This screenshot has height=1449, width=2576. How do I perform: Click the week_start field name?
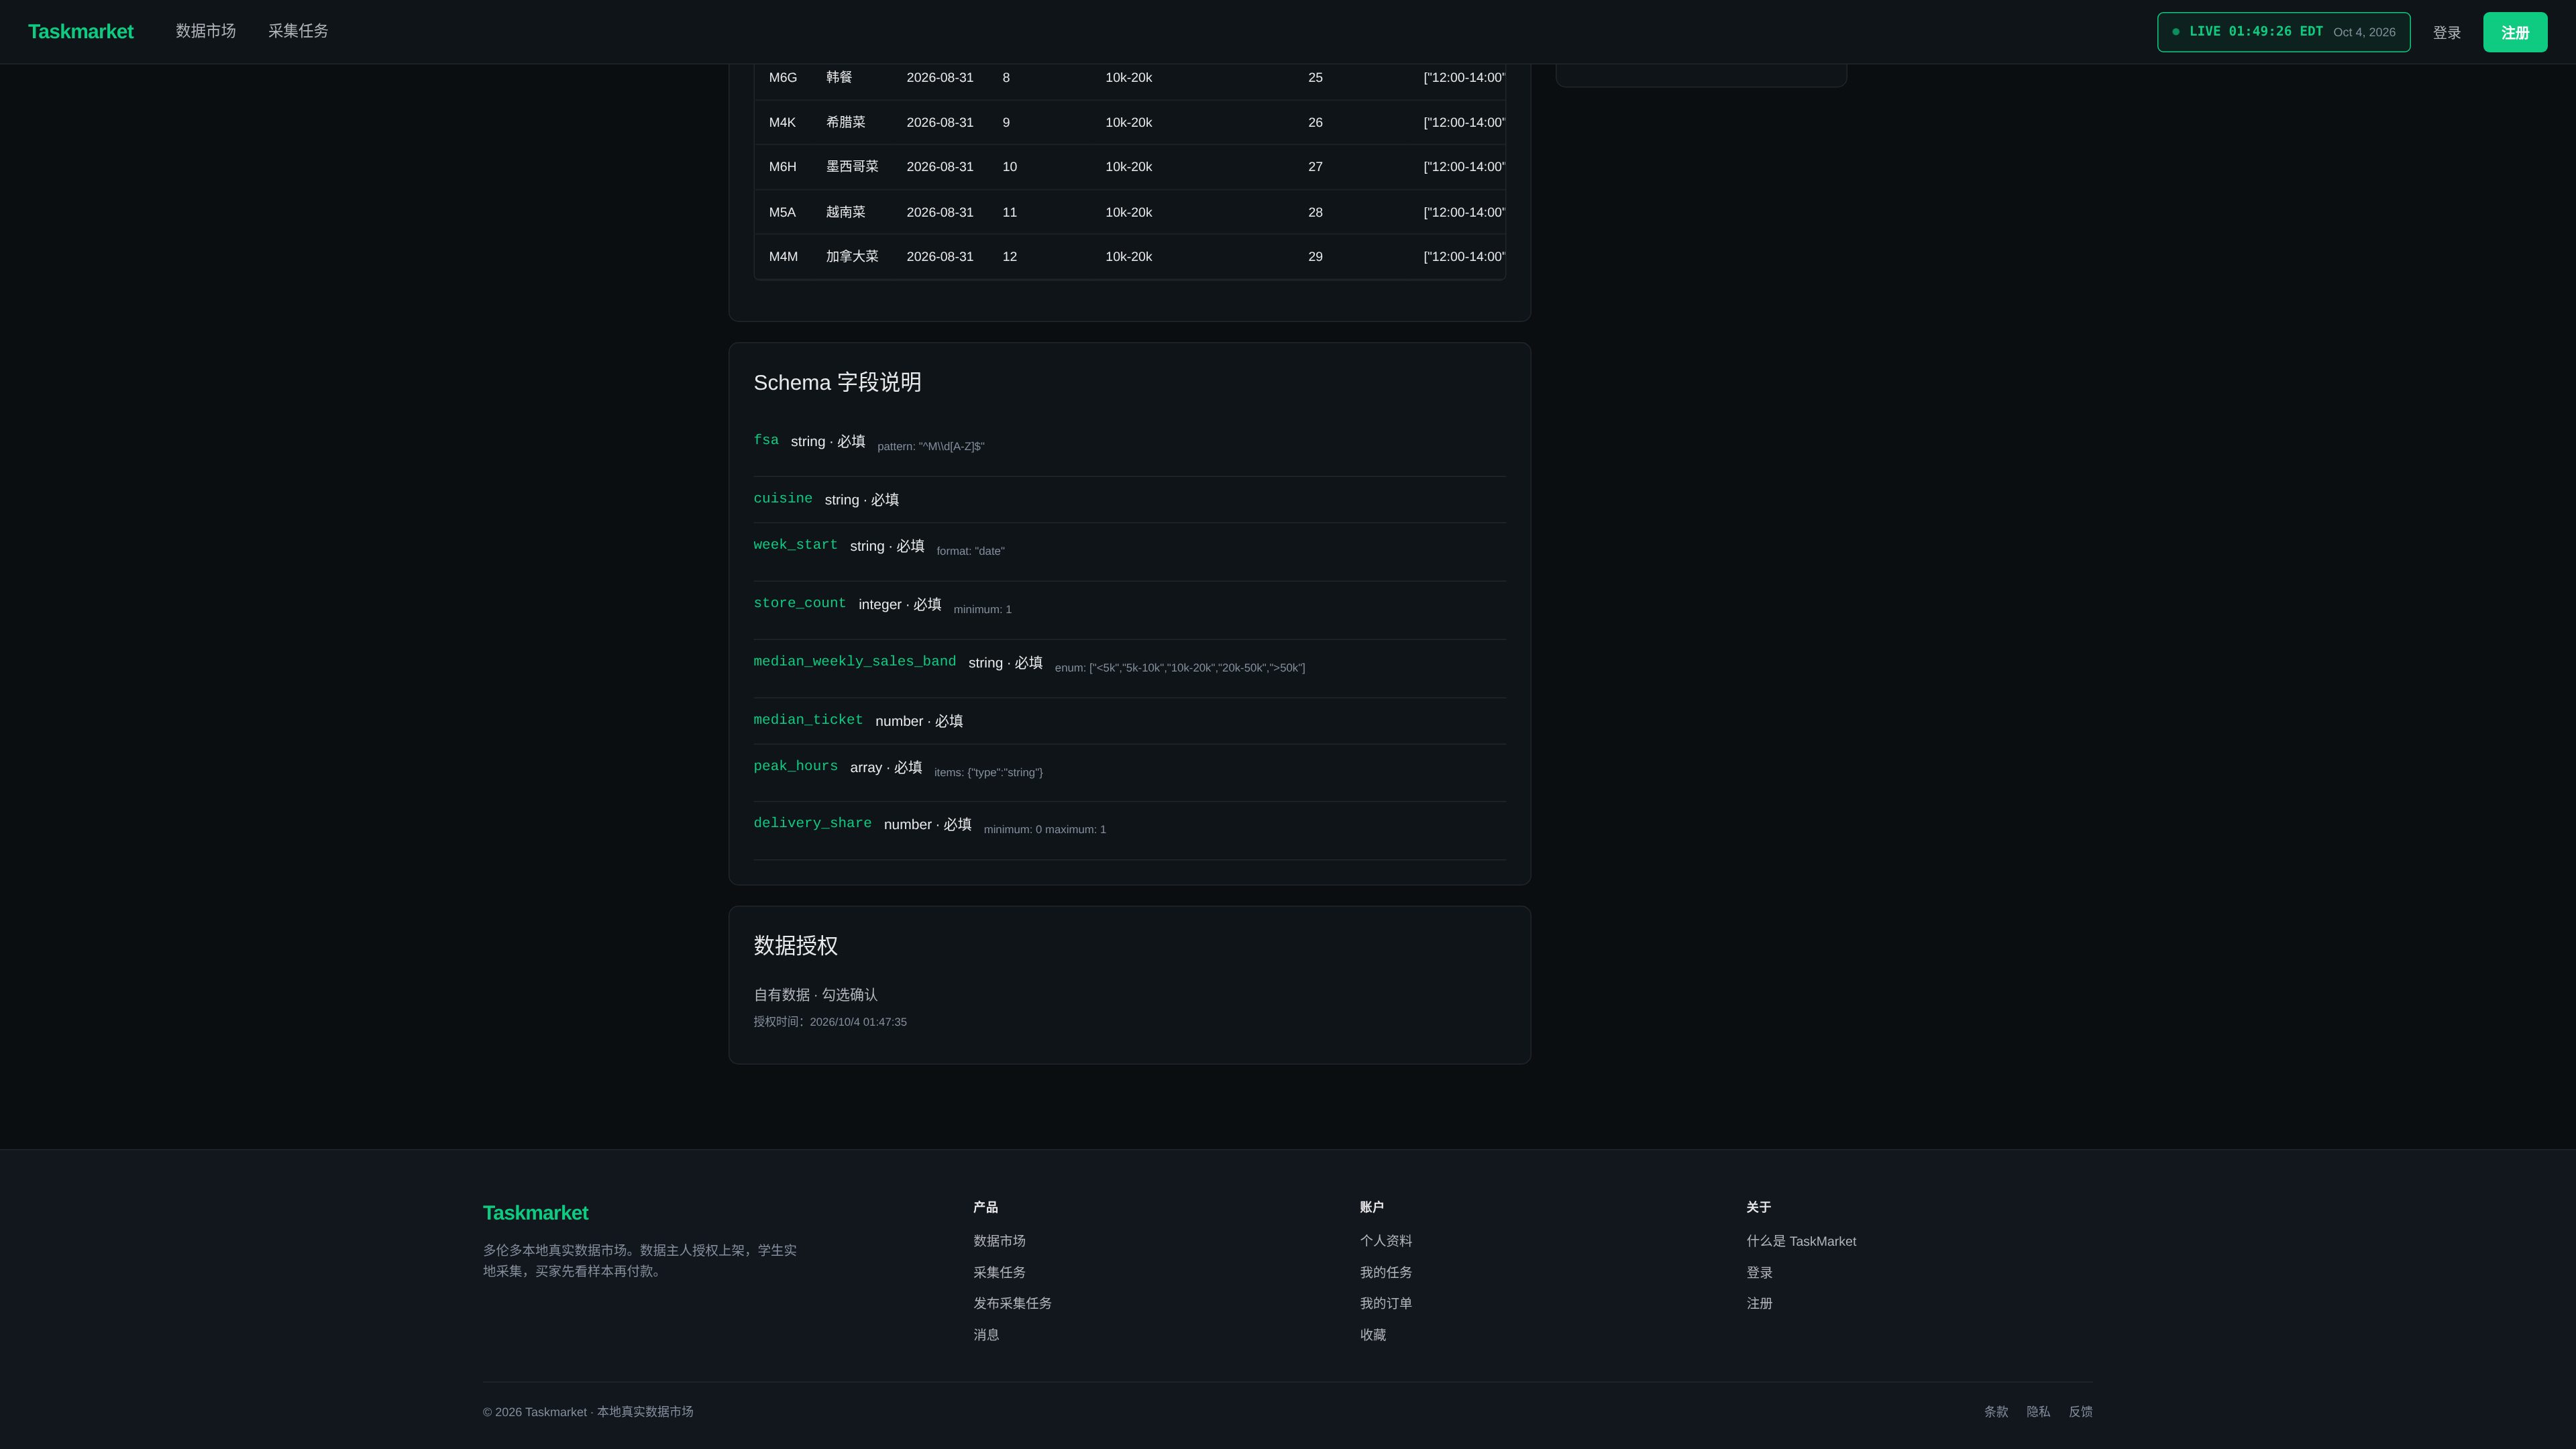(795, 545)
